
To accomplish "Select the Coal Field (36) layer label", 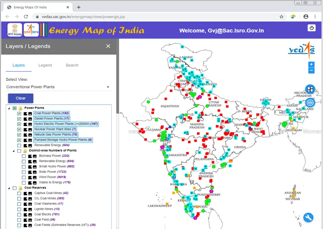I will [45, 220].
